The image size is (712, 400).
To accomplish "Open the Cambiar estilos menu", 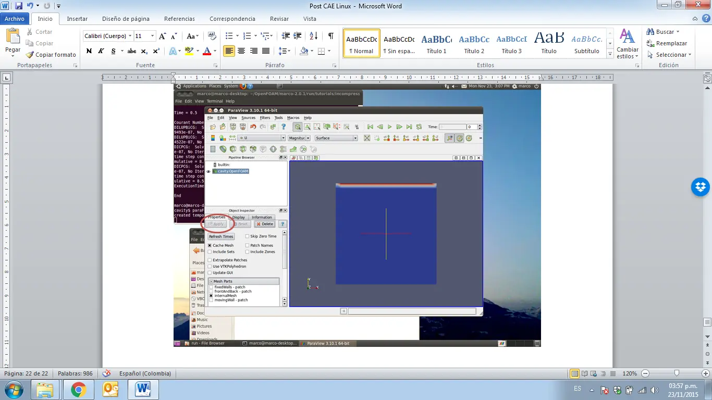I will point(628,44).
